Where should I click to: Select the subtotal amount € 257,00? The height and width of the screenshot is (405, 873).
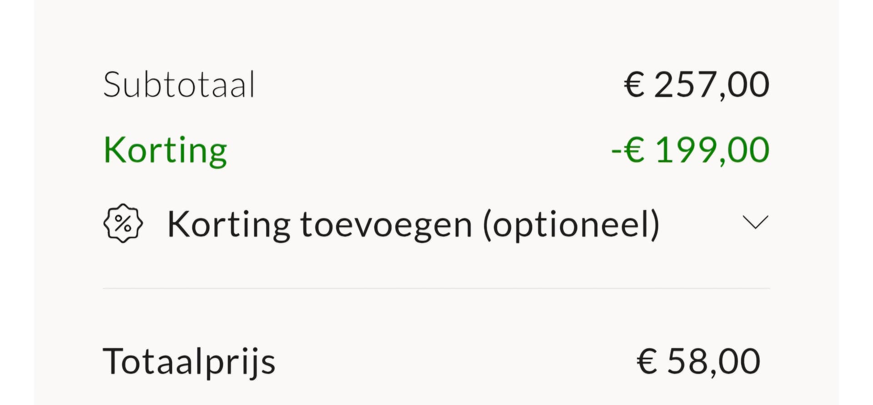point(697,85)
